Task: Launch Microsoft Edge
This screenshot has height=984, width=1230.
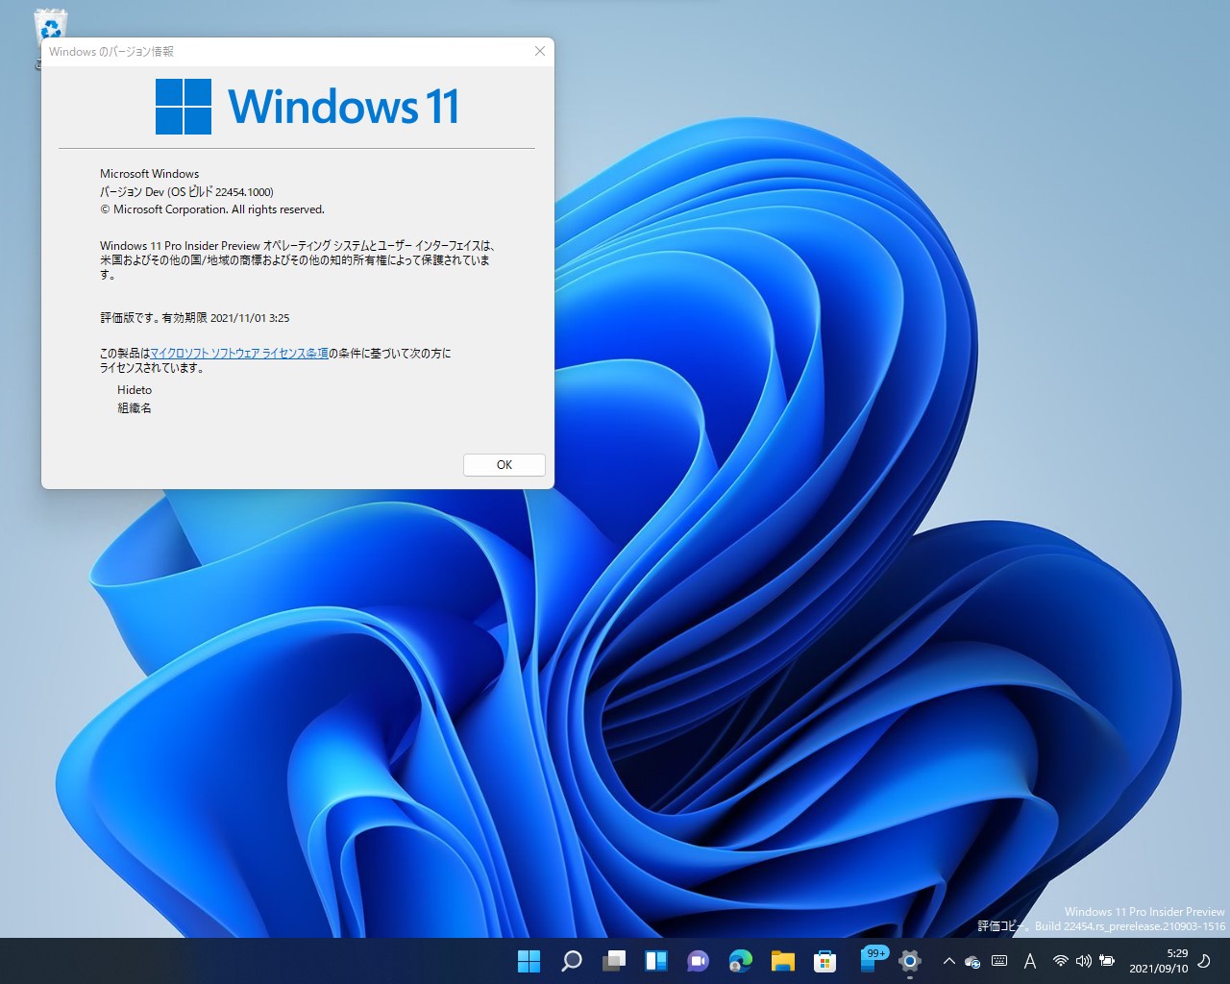Action: [x=739, y=960]
